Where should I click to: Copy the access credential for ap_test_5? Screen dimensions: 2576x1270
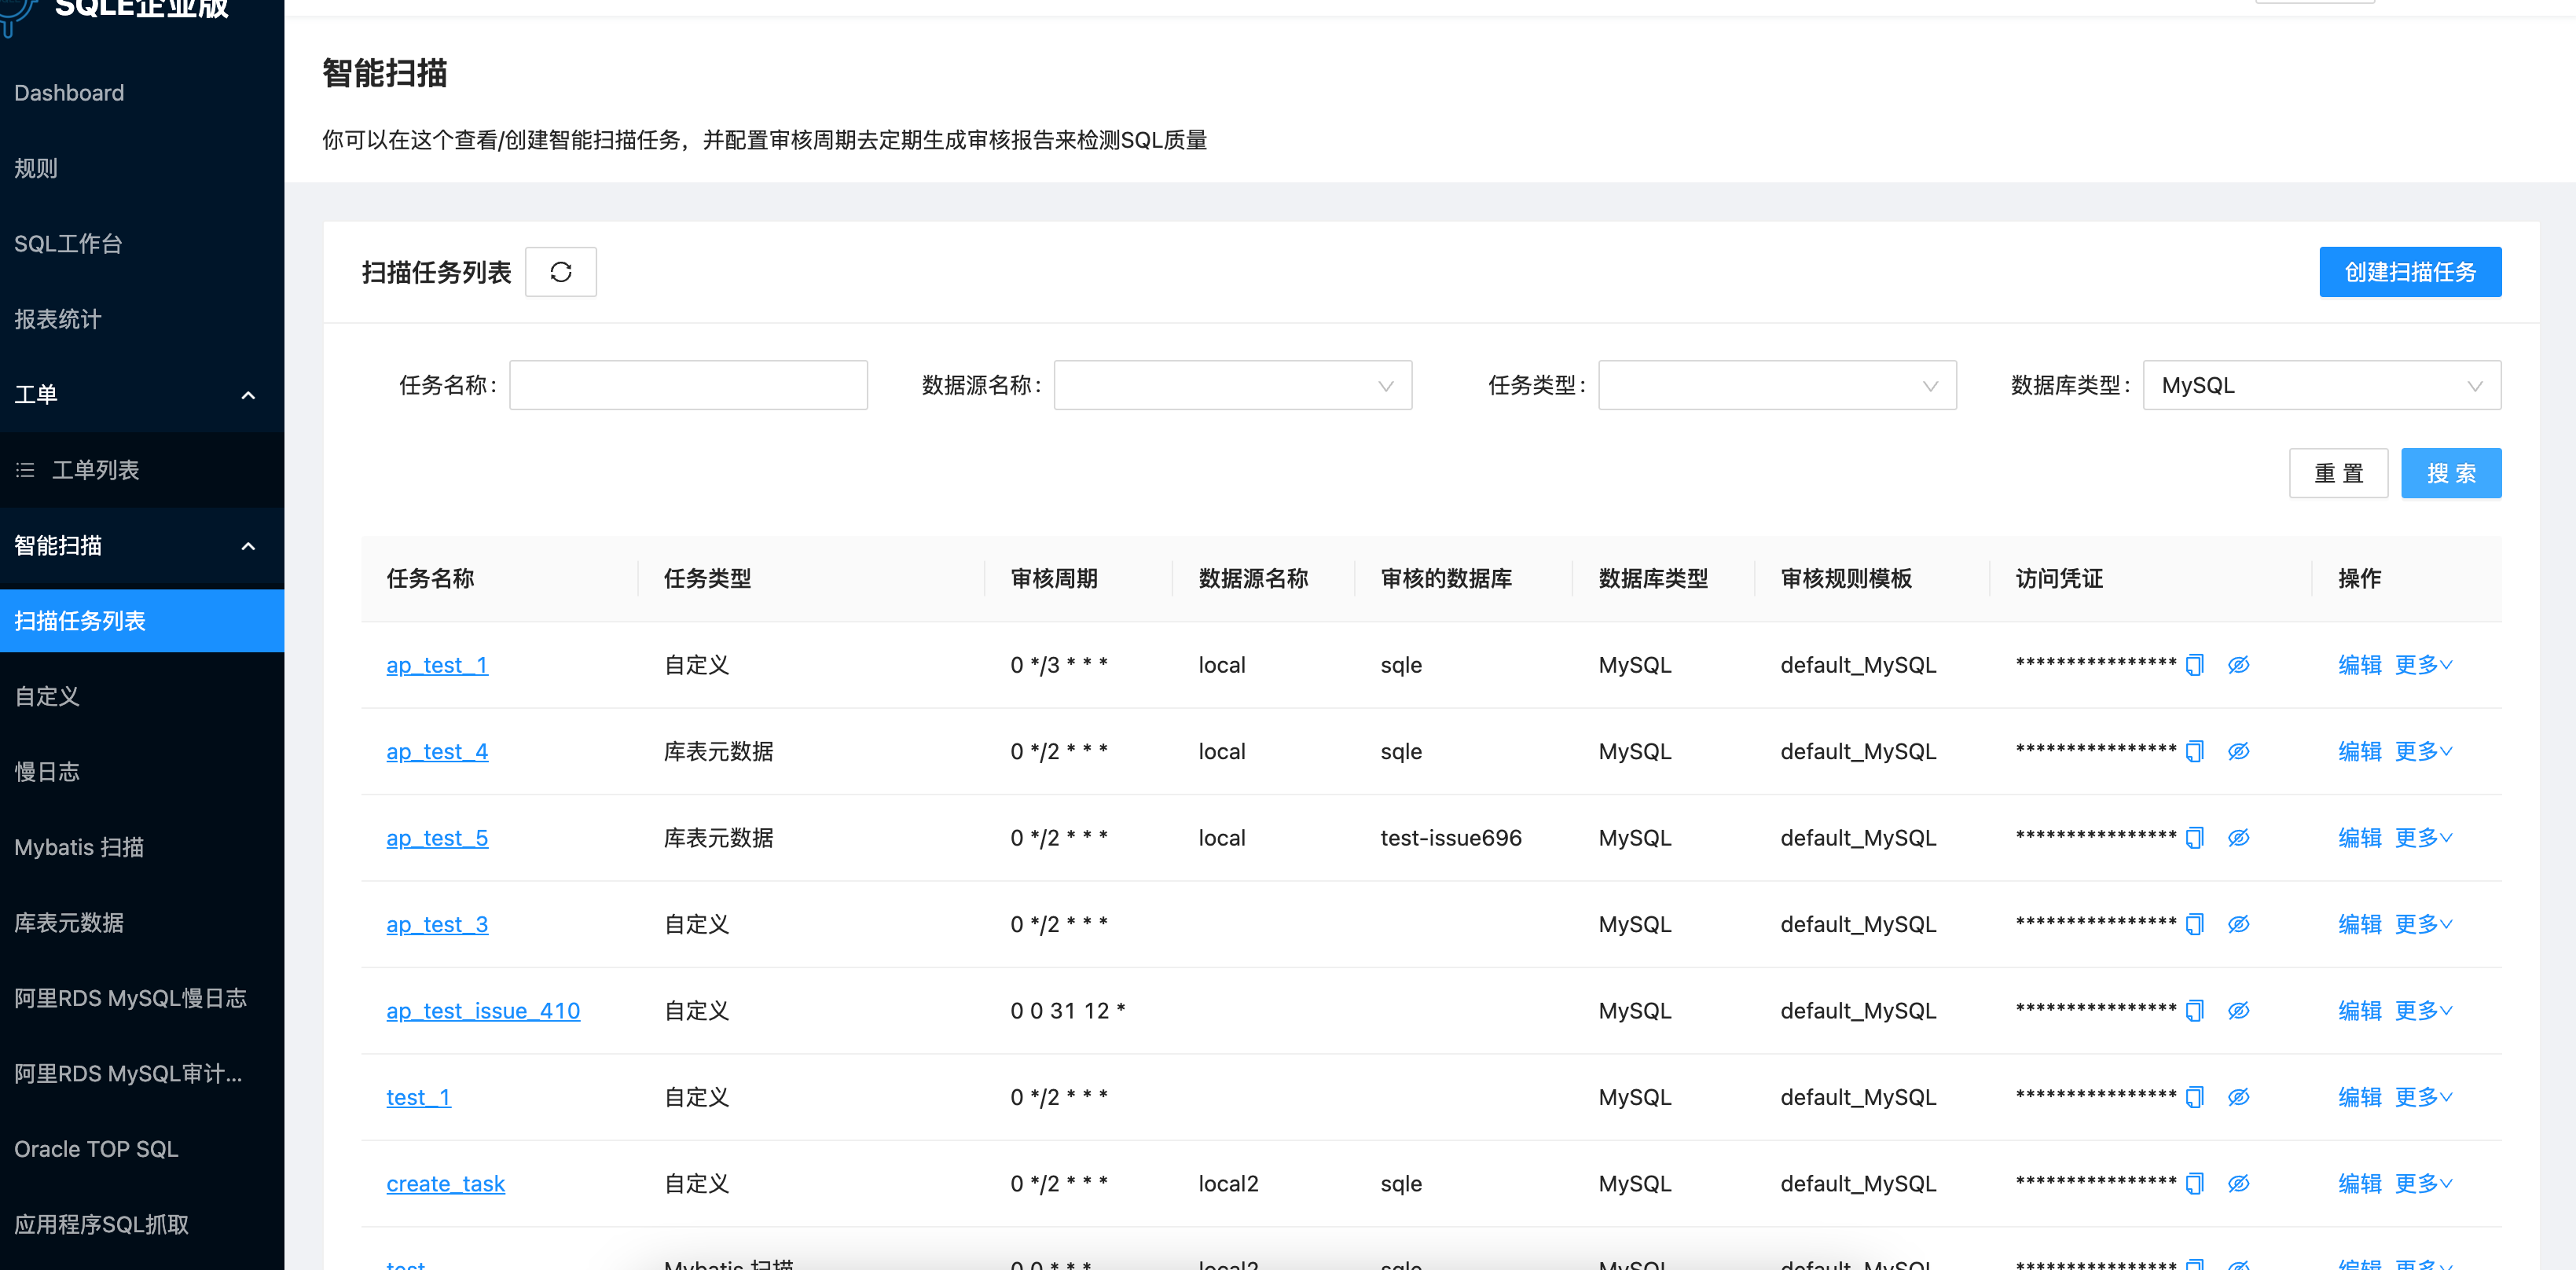pos(2195,838)
